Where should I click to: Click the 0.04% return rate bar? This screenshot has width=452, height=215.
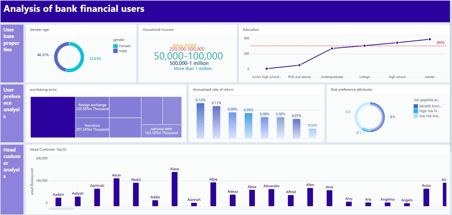point(312,133)
